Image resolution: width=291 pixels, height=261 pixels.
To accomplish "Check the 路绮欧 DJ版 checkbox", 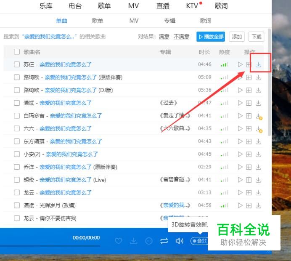I will click(x=17, y=90).
